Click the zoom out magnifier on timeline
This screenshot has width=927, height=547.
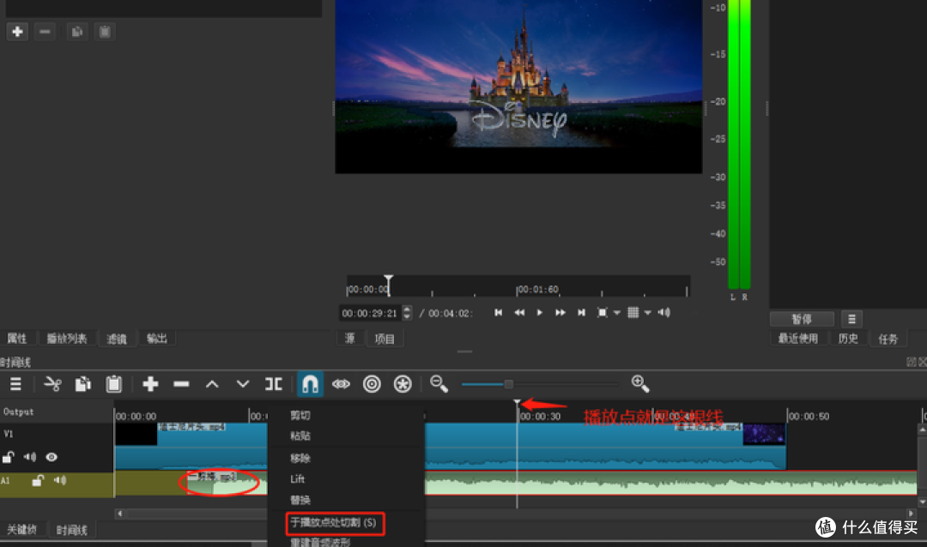pos(439,384)
